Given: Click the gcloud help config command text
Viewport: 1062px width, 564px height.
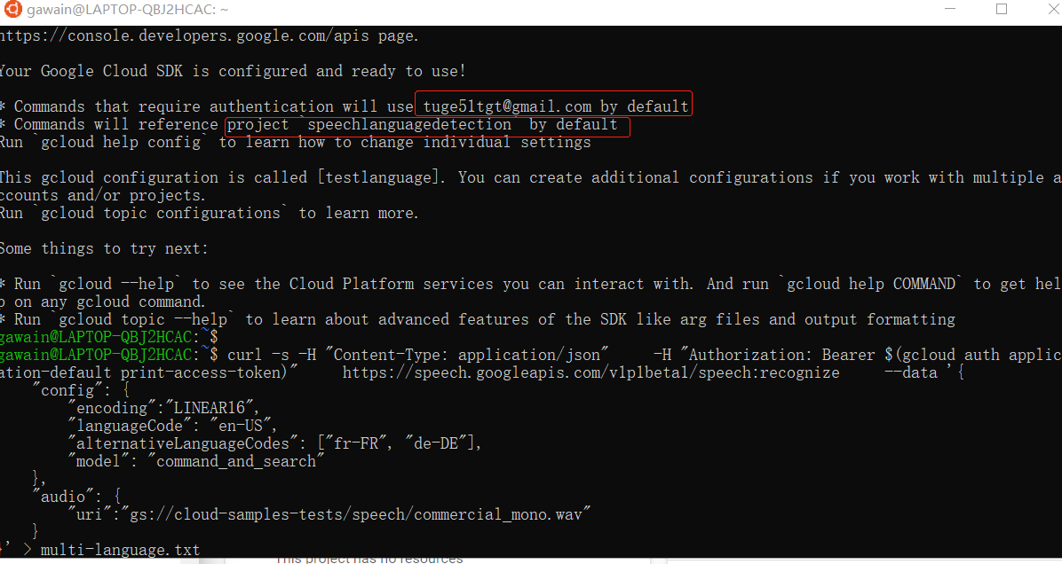Looking at the screenshot, I should [123, 141].
